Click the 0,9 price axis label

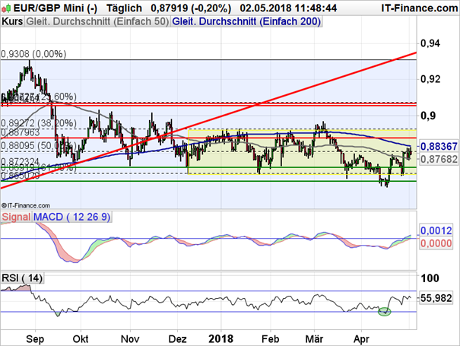point(428,116)
